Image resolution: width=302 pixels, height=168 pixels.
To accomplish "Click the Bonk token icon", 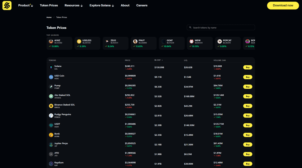I will pos(51,135).
